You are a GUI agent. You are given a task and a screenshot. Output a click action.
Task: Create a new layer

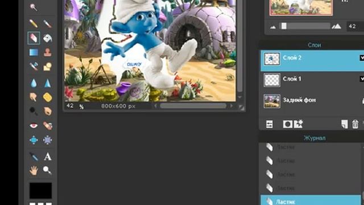[x=344, y=124]
